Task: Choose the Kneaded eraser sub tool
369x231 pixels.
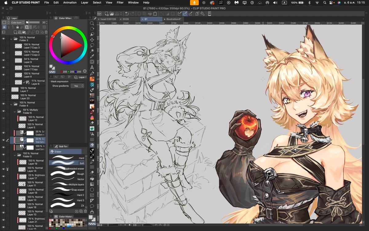Action: (x=67, y=168)
